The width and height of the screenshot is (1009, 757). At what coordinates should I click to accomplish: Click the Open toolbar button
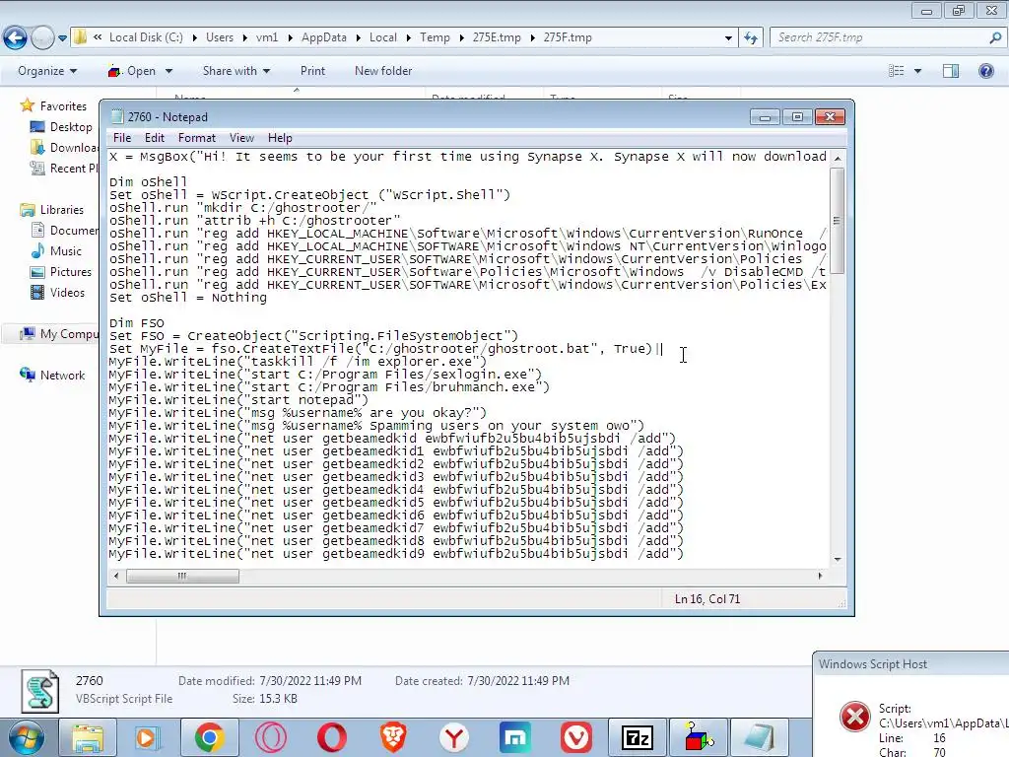(132, 71)
